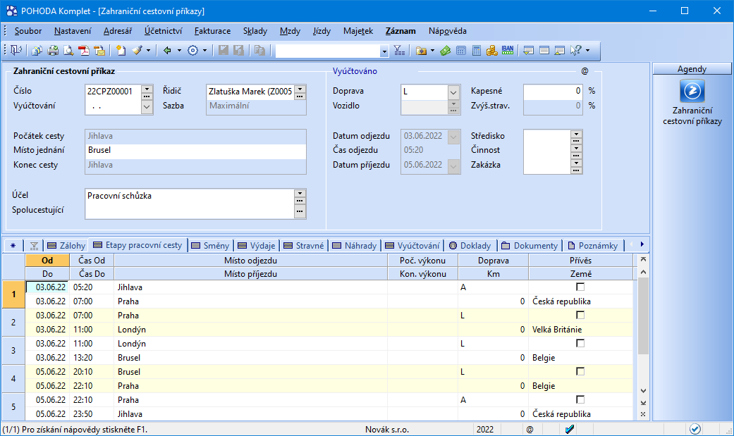Screen dimensions: 734x436
Task: Open print preview magnifier icon
Action: coord(68,51)
